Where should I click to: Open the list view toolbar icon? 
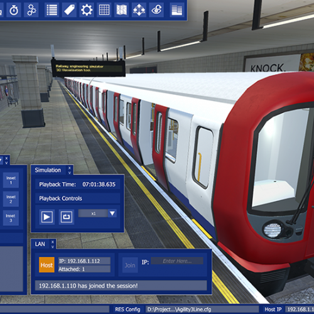(x=51, y=9)
